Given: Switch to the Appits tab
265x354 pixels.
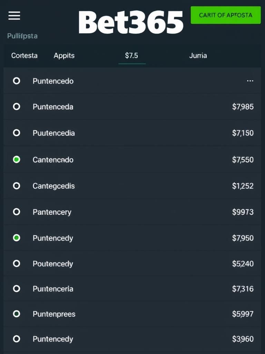Looking at the screenshot, I should click(x=64, y=56).
